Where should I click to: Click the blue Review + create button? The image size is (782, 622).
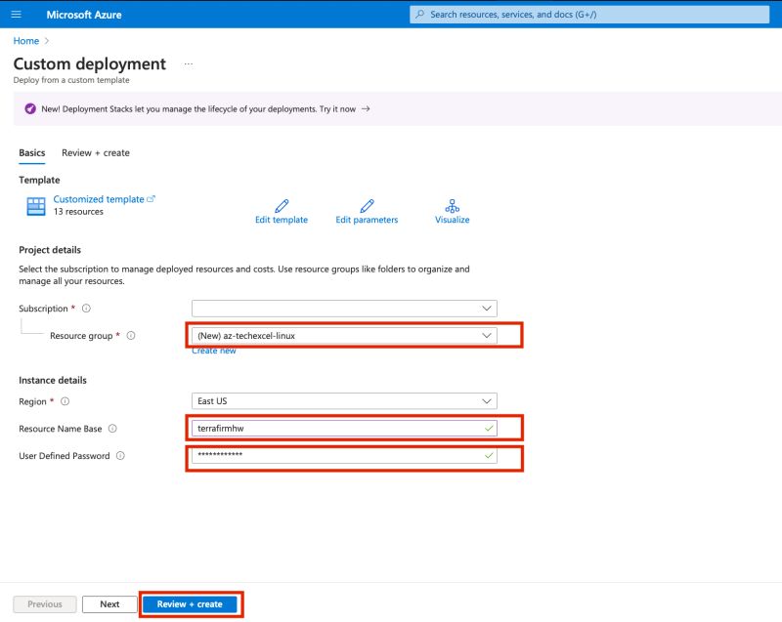tap(192, 603)
